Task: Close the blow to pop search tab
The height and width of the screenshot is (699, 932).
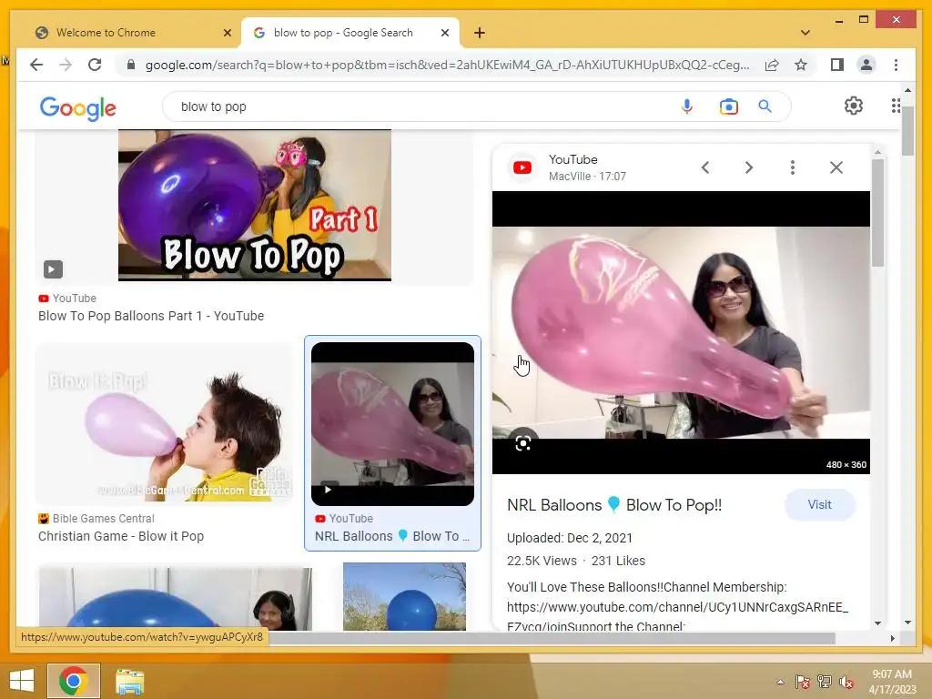Action: pos(444,33)
